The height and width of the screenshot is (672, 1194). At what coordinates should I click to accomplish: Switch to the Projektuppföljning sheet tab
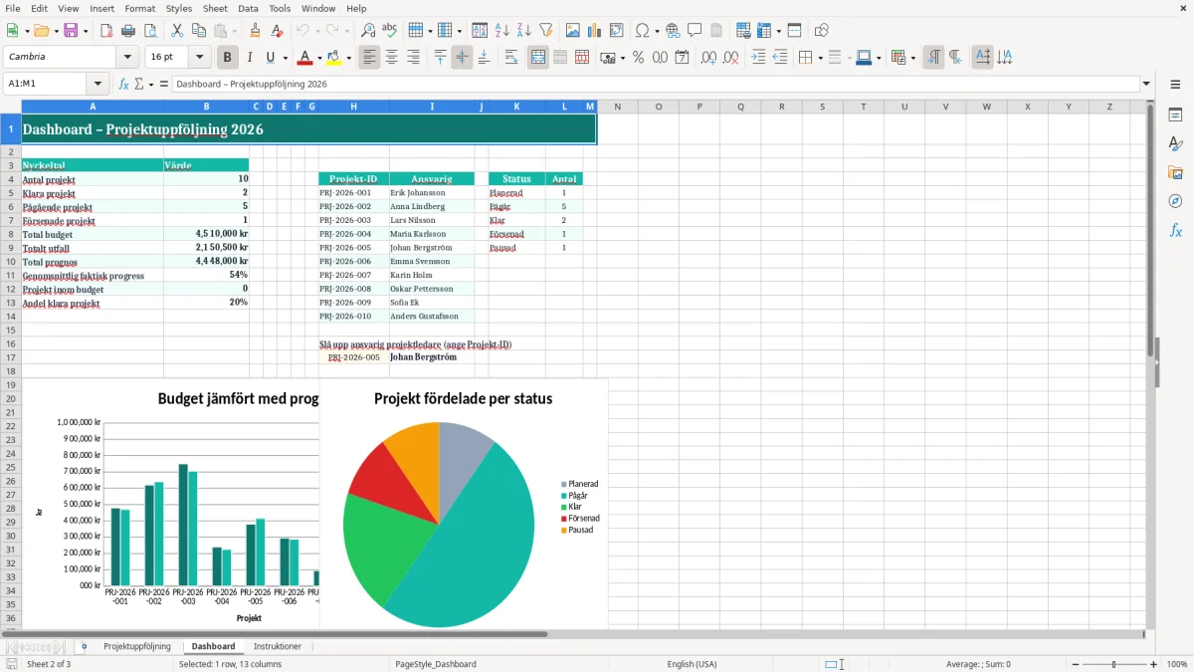[x=137, y=646]
